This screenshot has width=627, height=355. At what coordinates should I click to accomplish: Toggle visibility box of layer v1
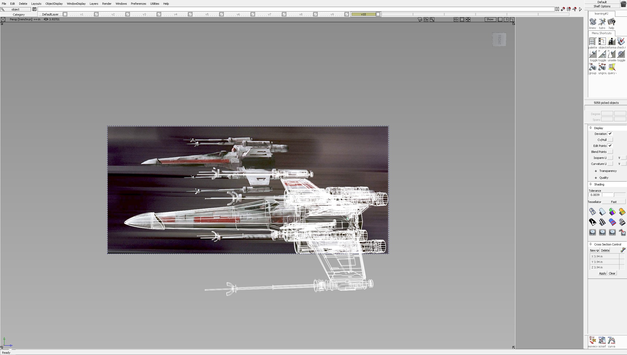point(96,14)
